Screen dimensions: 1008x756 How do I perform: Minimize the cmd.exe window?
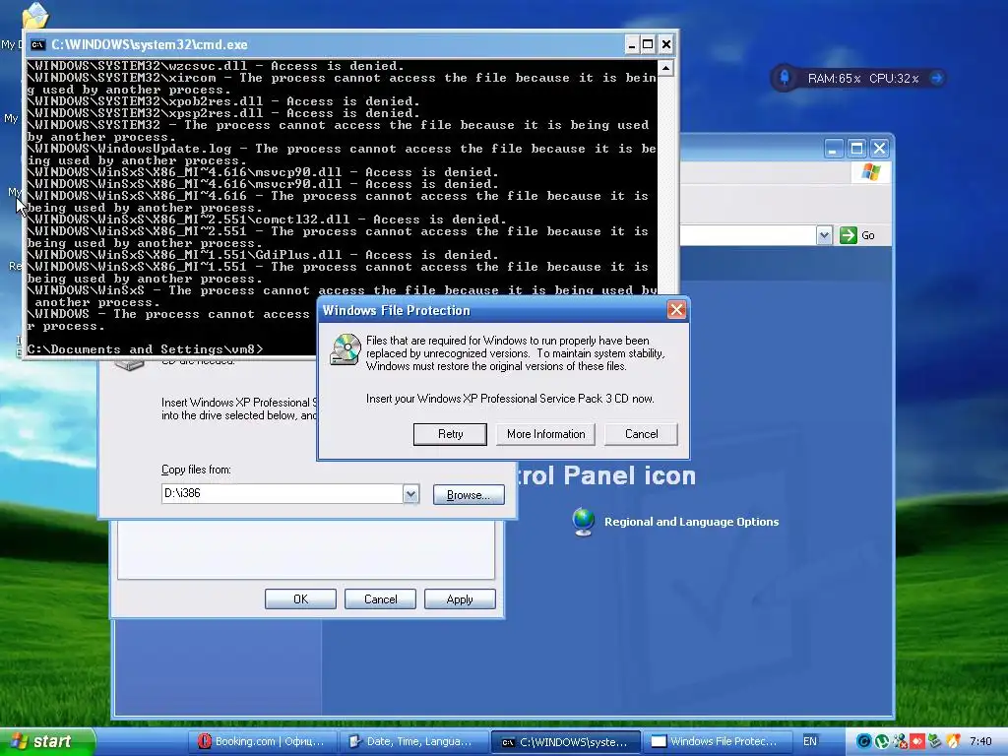pos(632,44)
